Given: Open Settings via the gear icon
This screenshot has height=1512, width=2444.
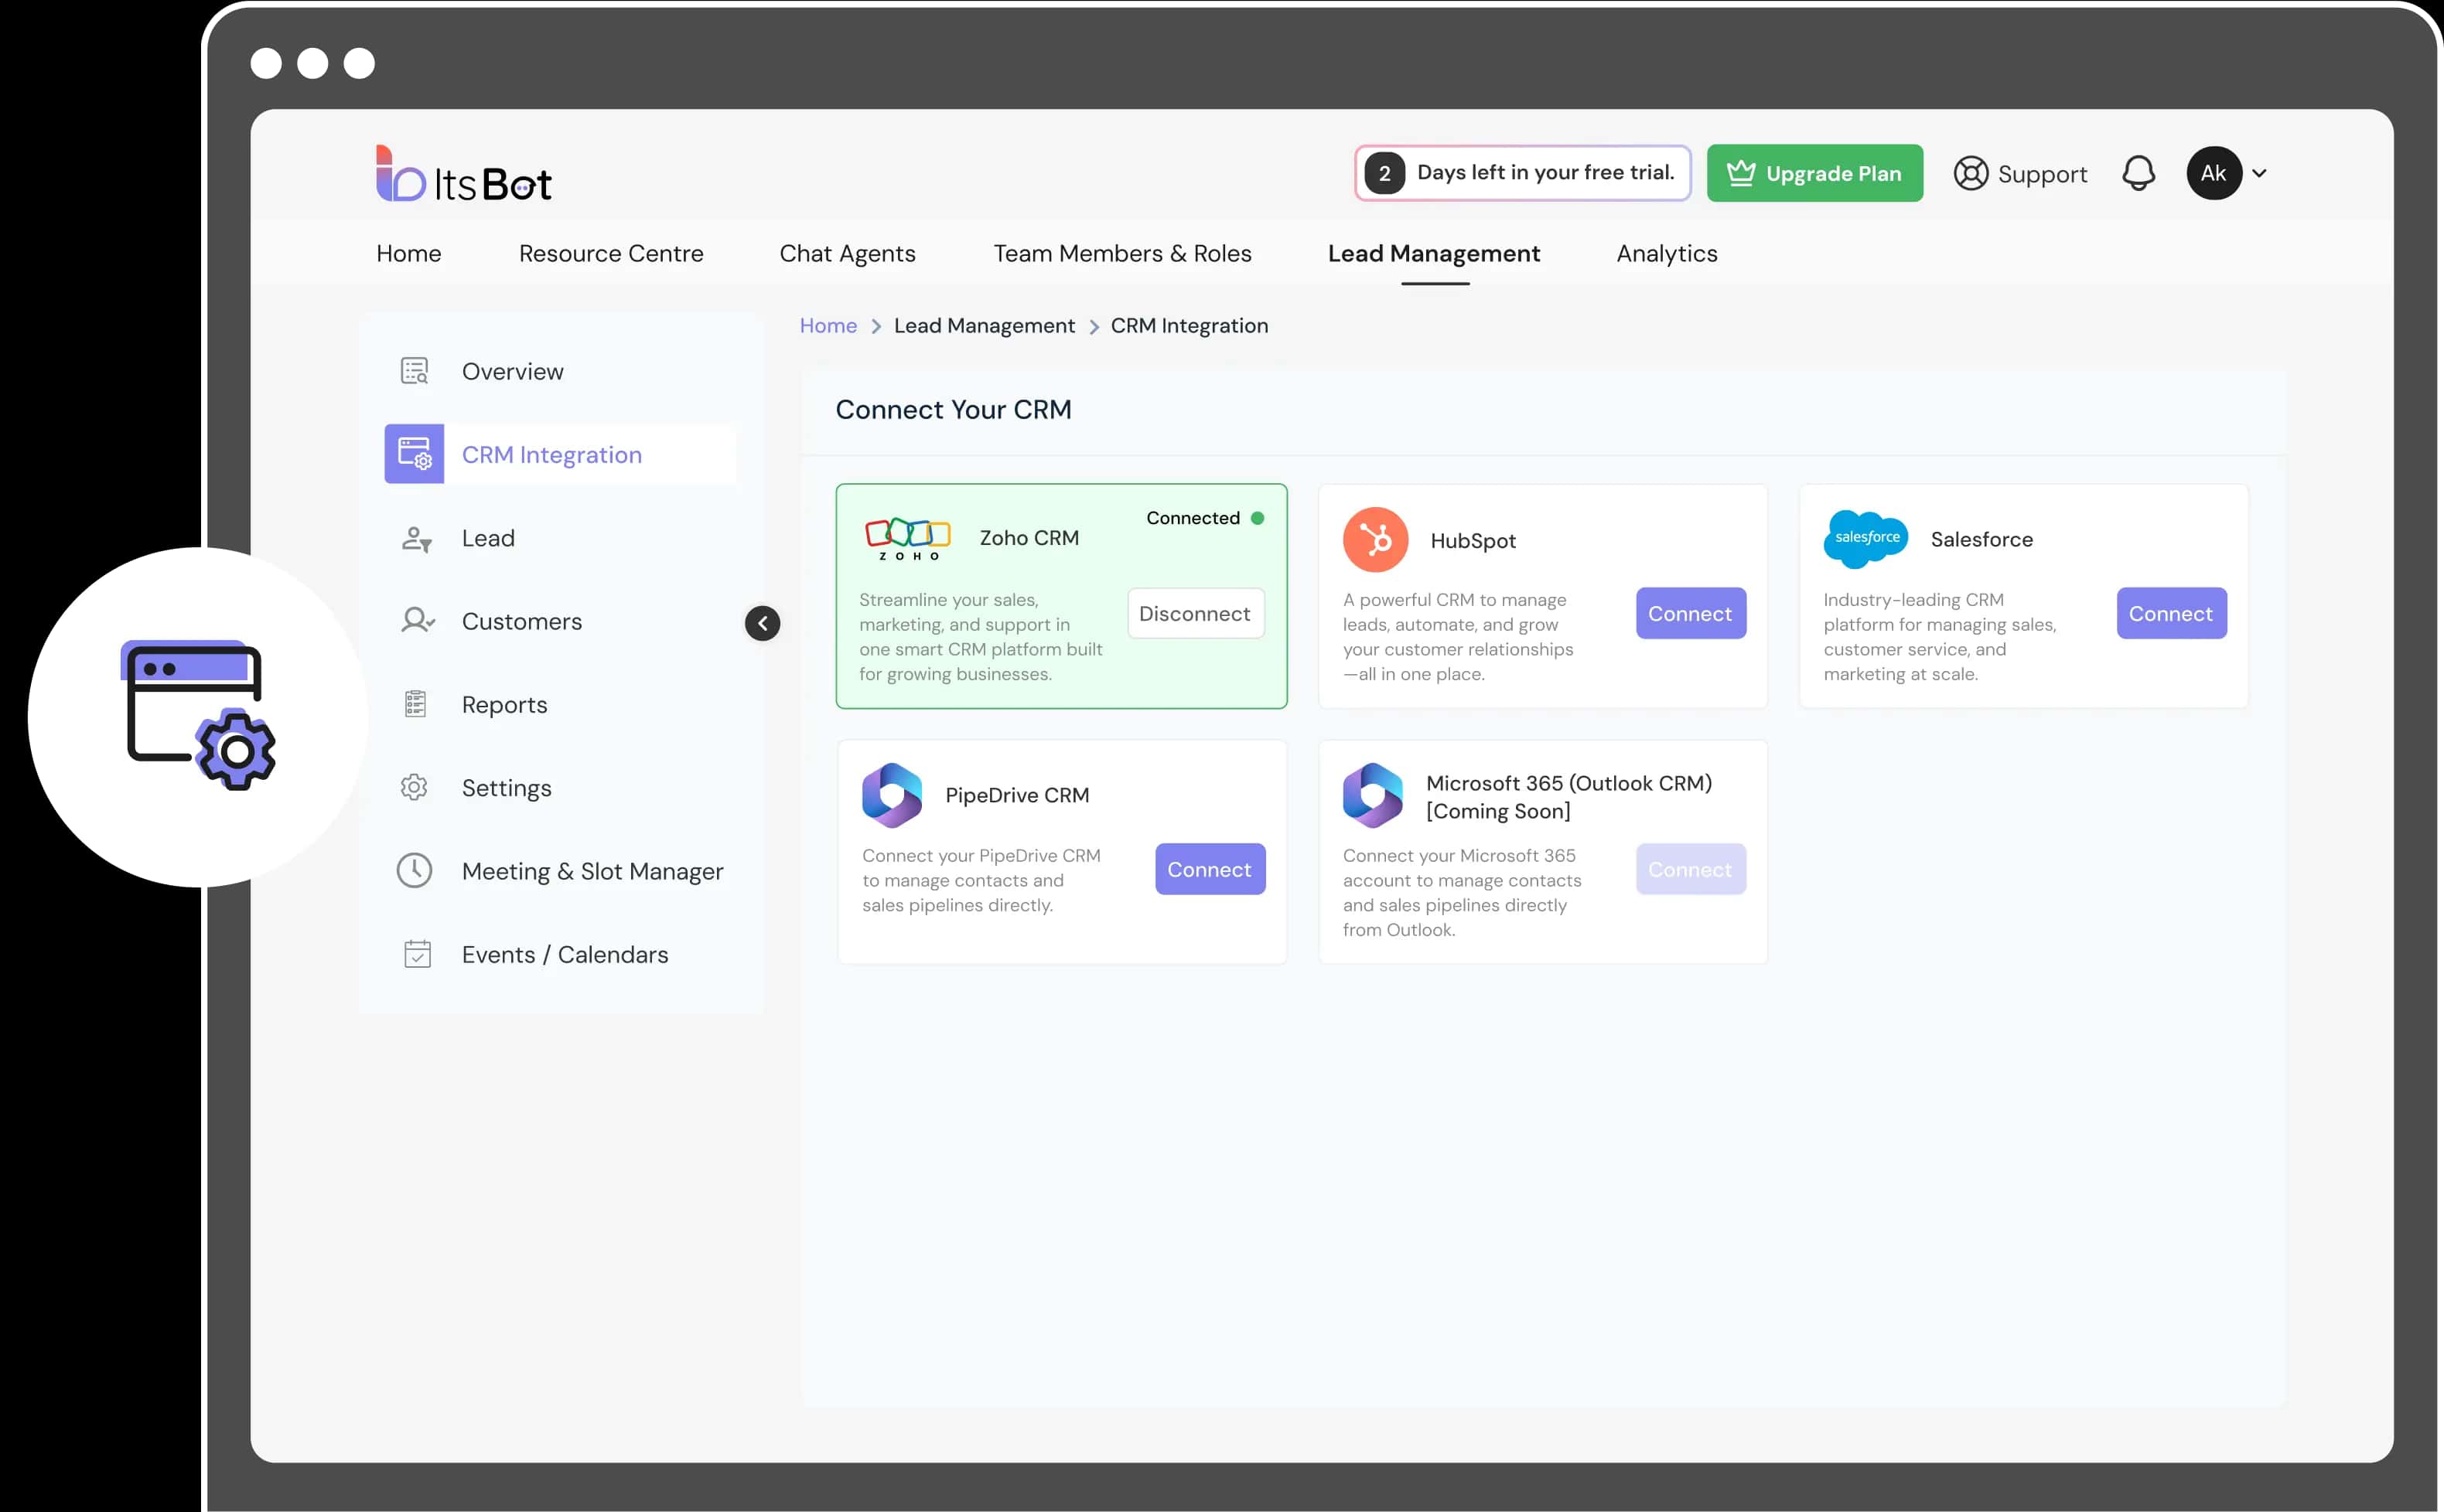Looking at the screenshot, I should 415,788.
